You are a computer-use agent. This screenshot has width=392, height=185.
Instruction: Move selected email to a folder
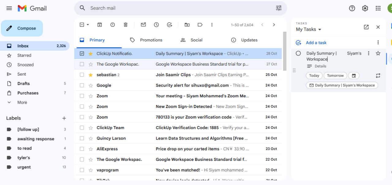[x=187, y=25]
